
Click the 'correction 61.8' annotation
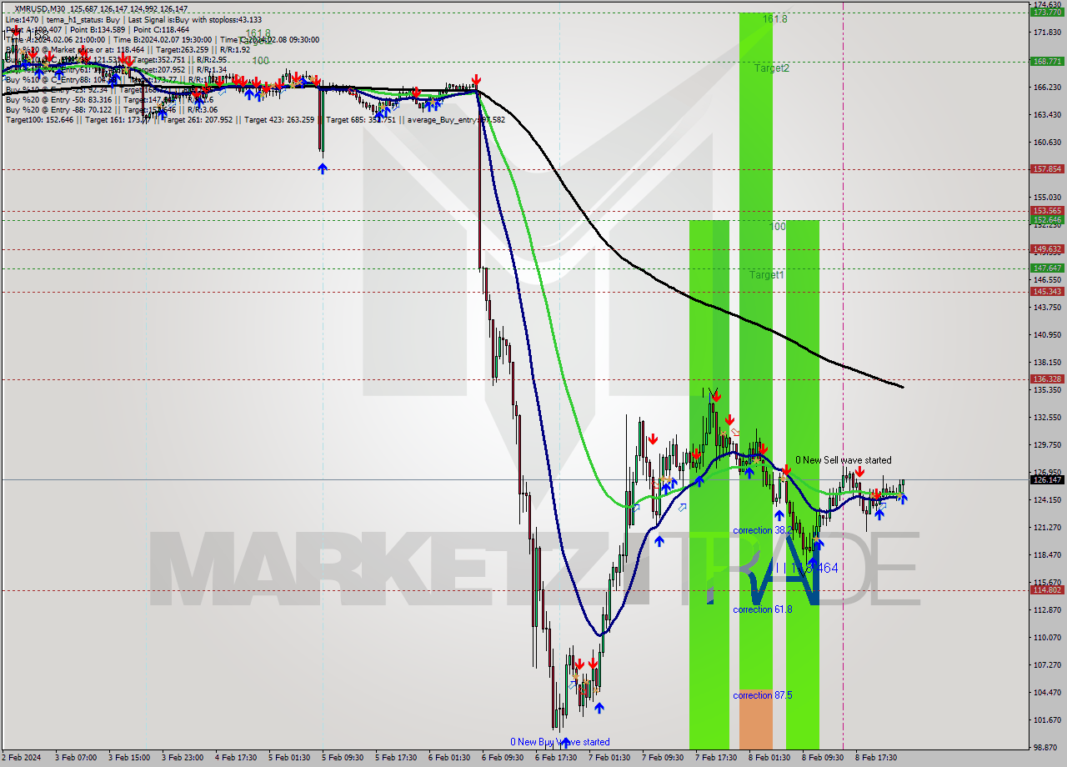click(763, 609)
